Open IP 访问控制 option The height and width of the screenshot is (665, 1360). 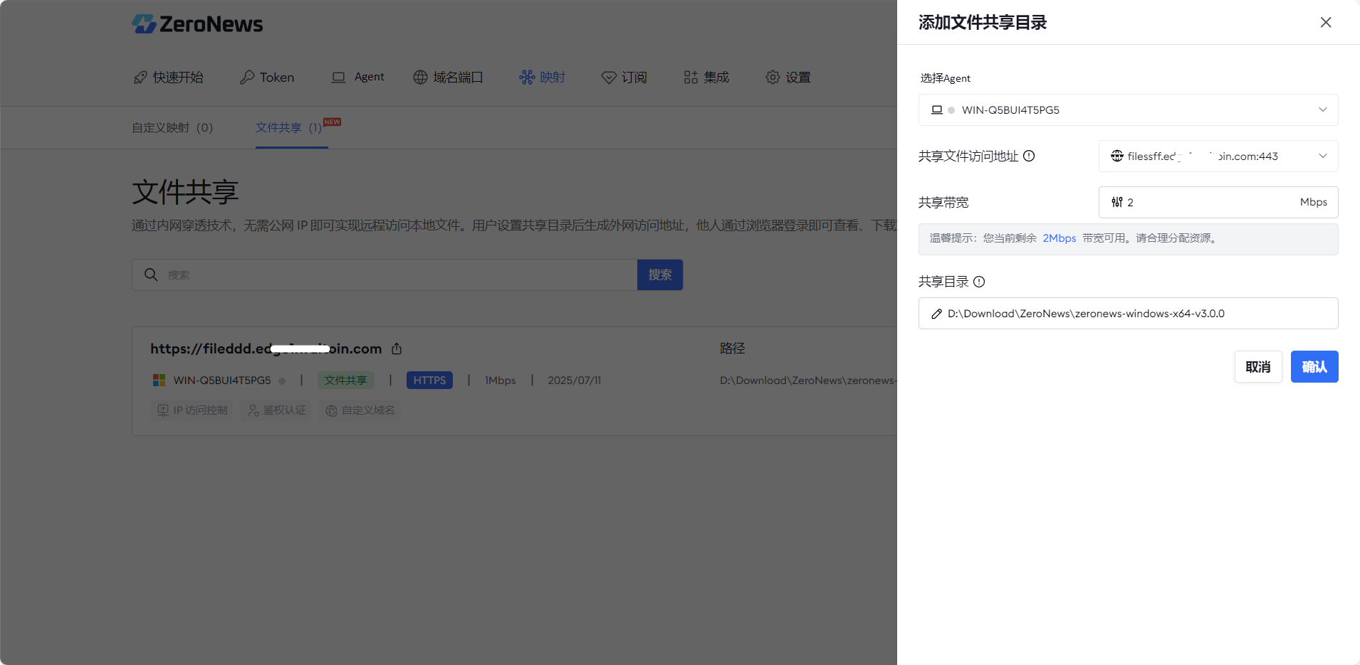point(192,410)
